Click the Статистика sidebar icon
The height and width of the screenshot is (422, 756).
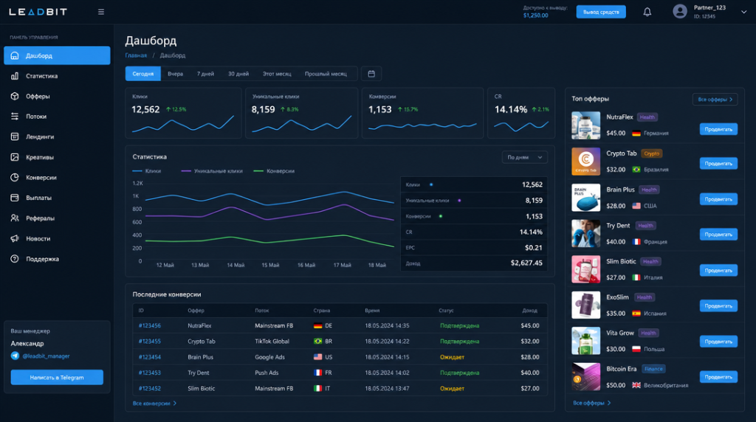pyautogui.click(x=15, y=76)
